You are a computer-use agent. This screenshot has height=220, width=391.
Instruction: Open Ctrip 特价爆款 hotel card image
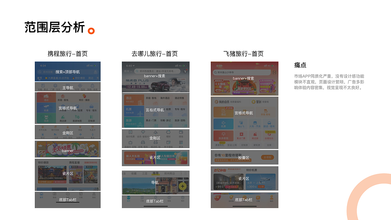52,175
